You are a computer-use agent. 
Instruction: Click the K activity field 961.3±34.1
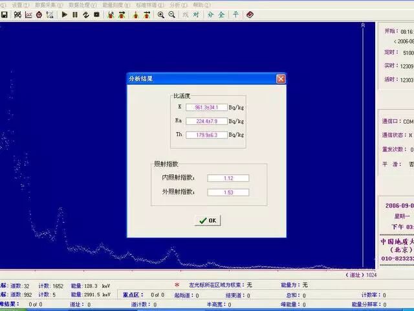coord(206,108)
